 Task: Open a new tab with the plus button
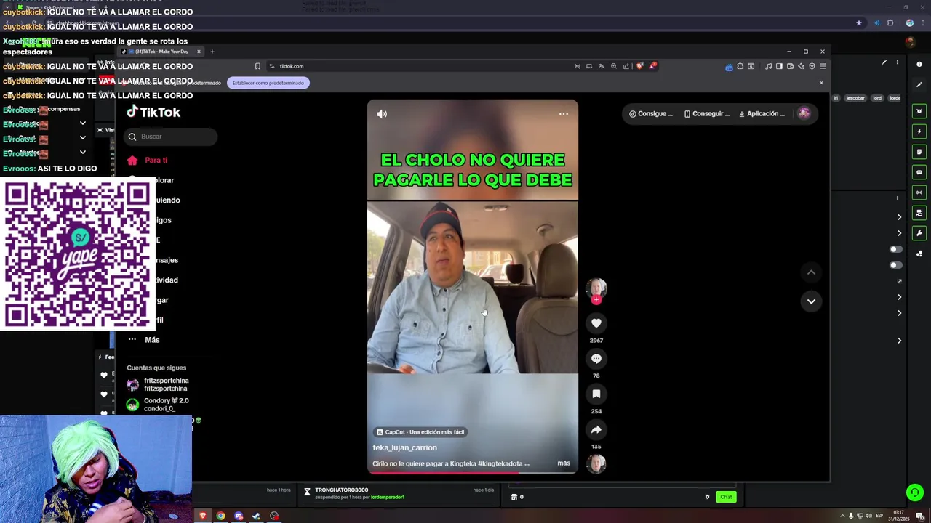[x=212, y=52]
